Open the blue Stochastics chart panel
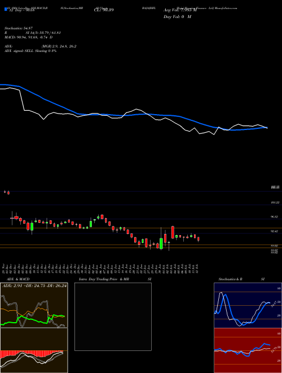Screen dimensions: 282x373 248,305
